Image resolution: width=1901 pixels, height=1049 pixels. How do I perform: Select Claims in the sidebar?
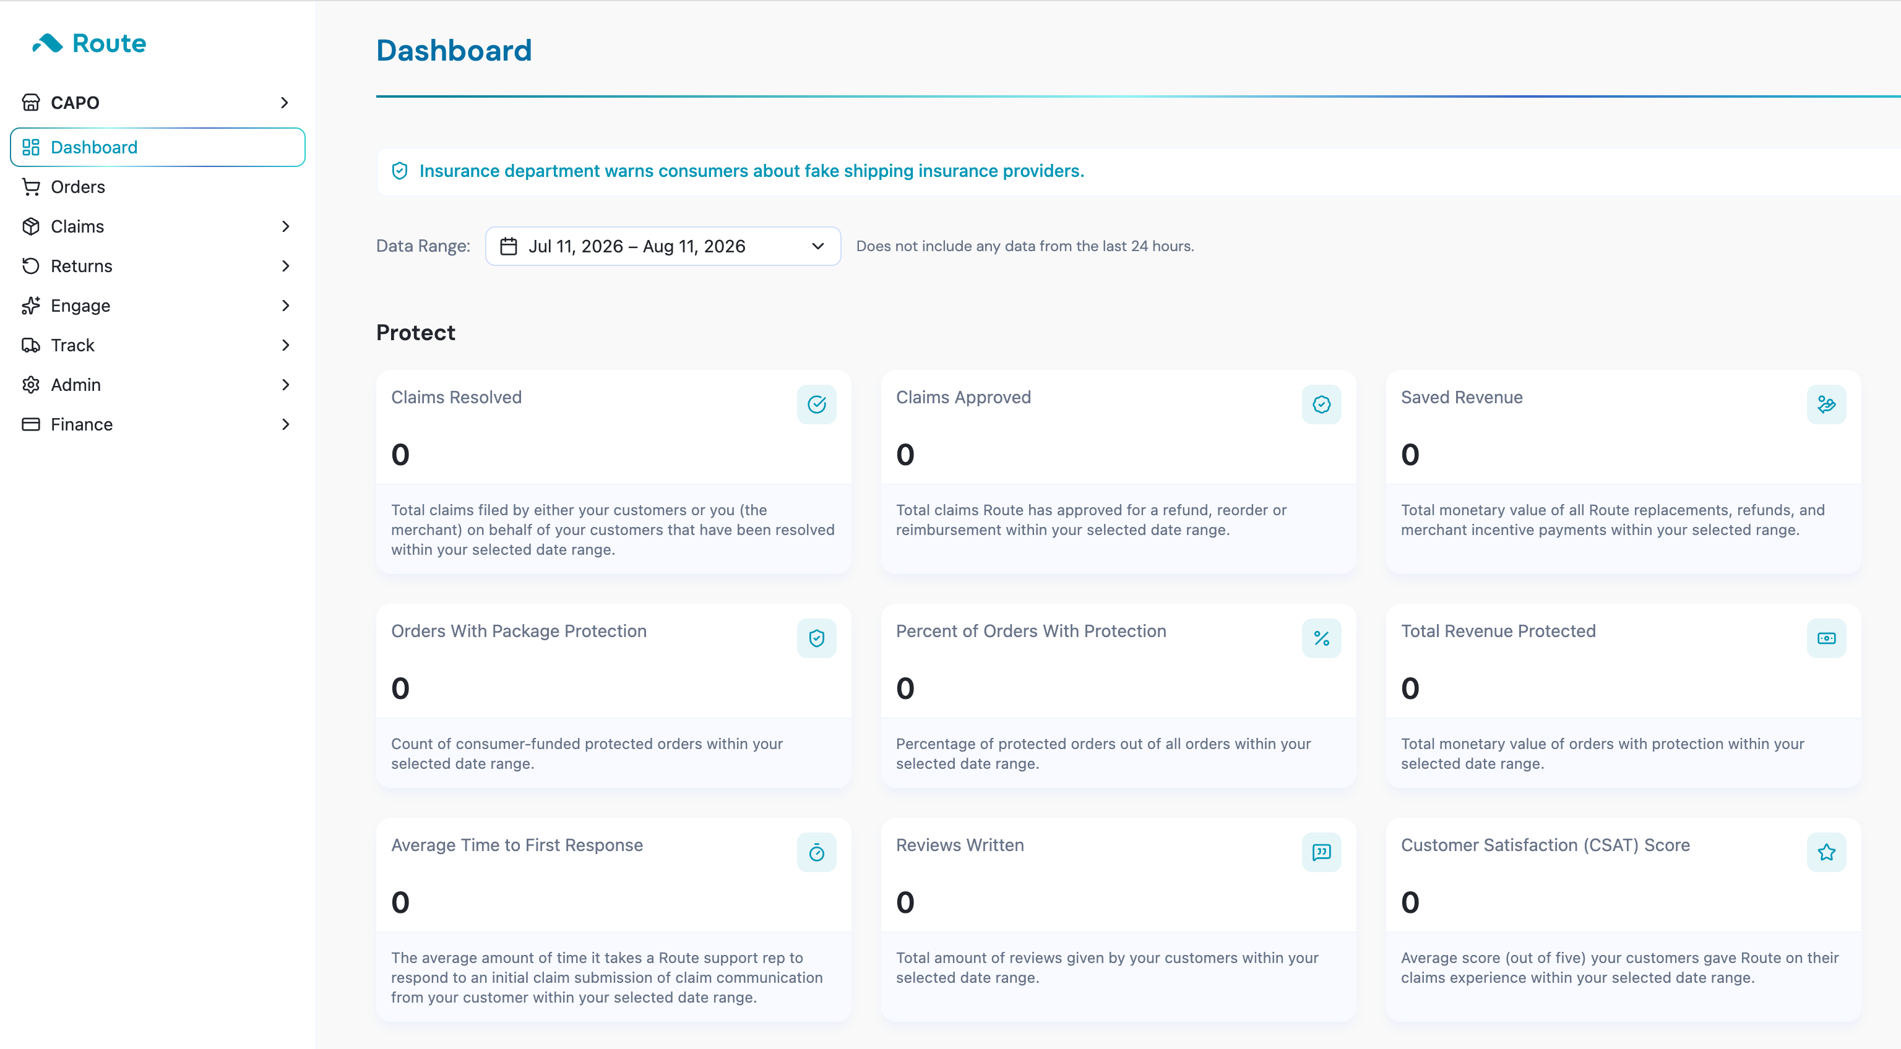pos(157,226)
